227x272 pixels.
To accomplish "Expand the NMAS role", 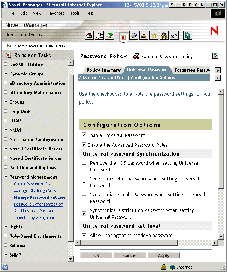I will click(6, 130).
